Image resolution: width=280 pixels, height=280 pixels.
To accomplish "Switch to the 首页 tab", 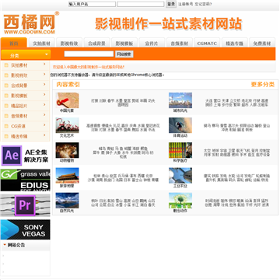I will (x=14, y=43).
